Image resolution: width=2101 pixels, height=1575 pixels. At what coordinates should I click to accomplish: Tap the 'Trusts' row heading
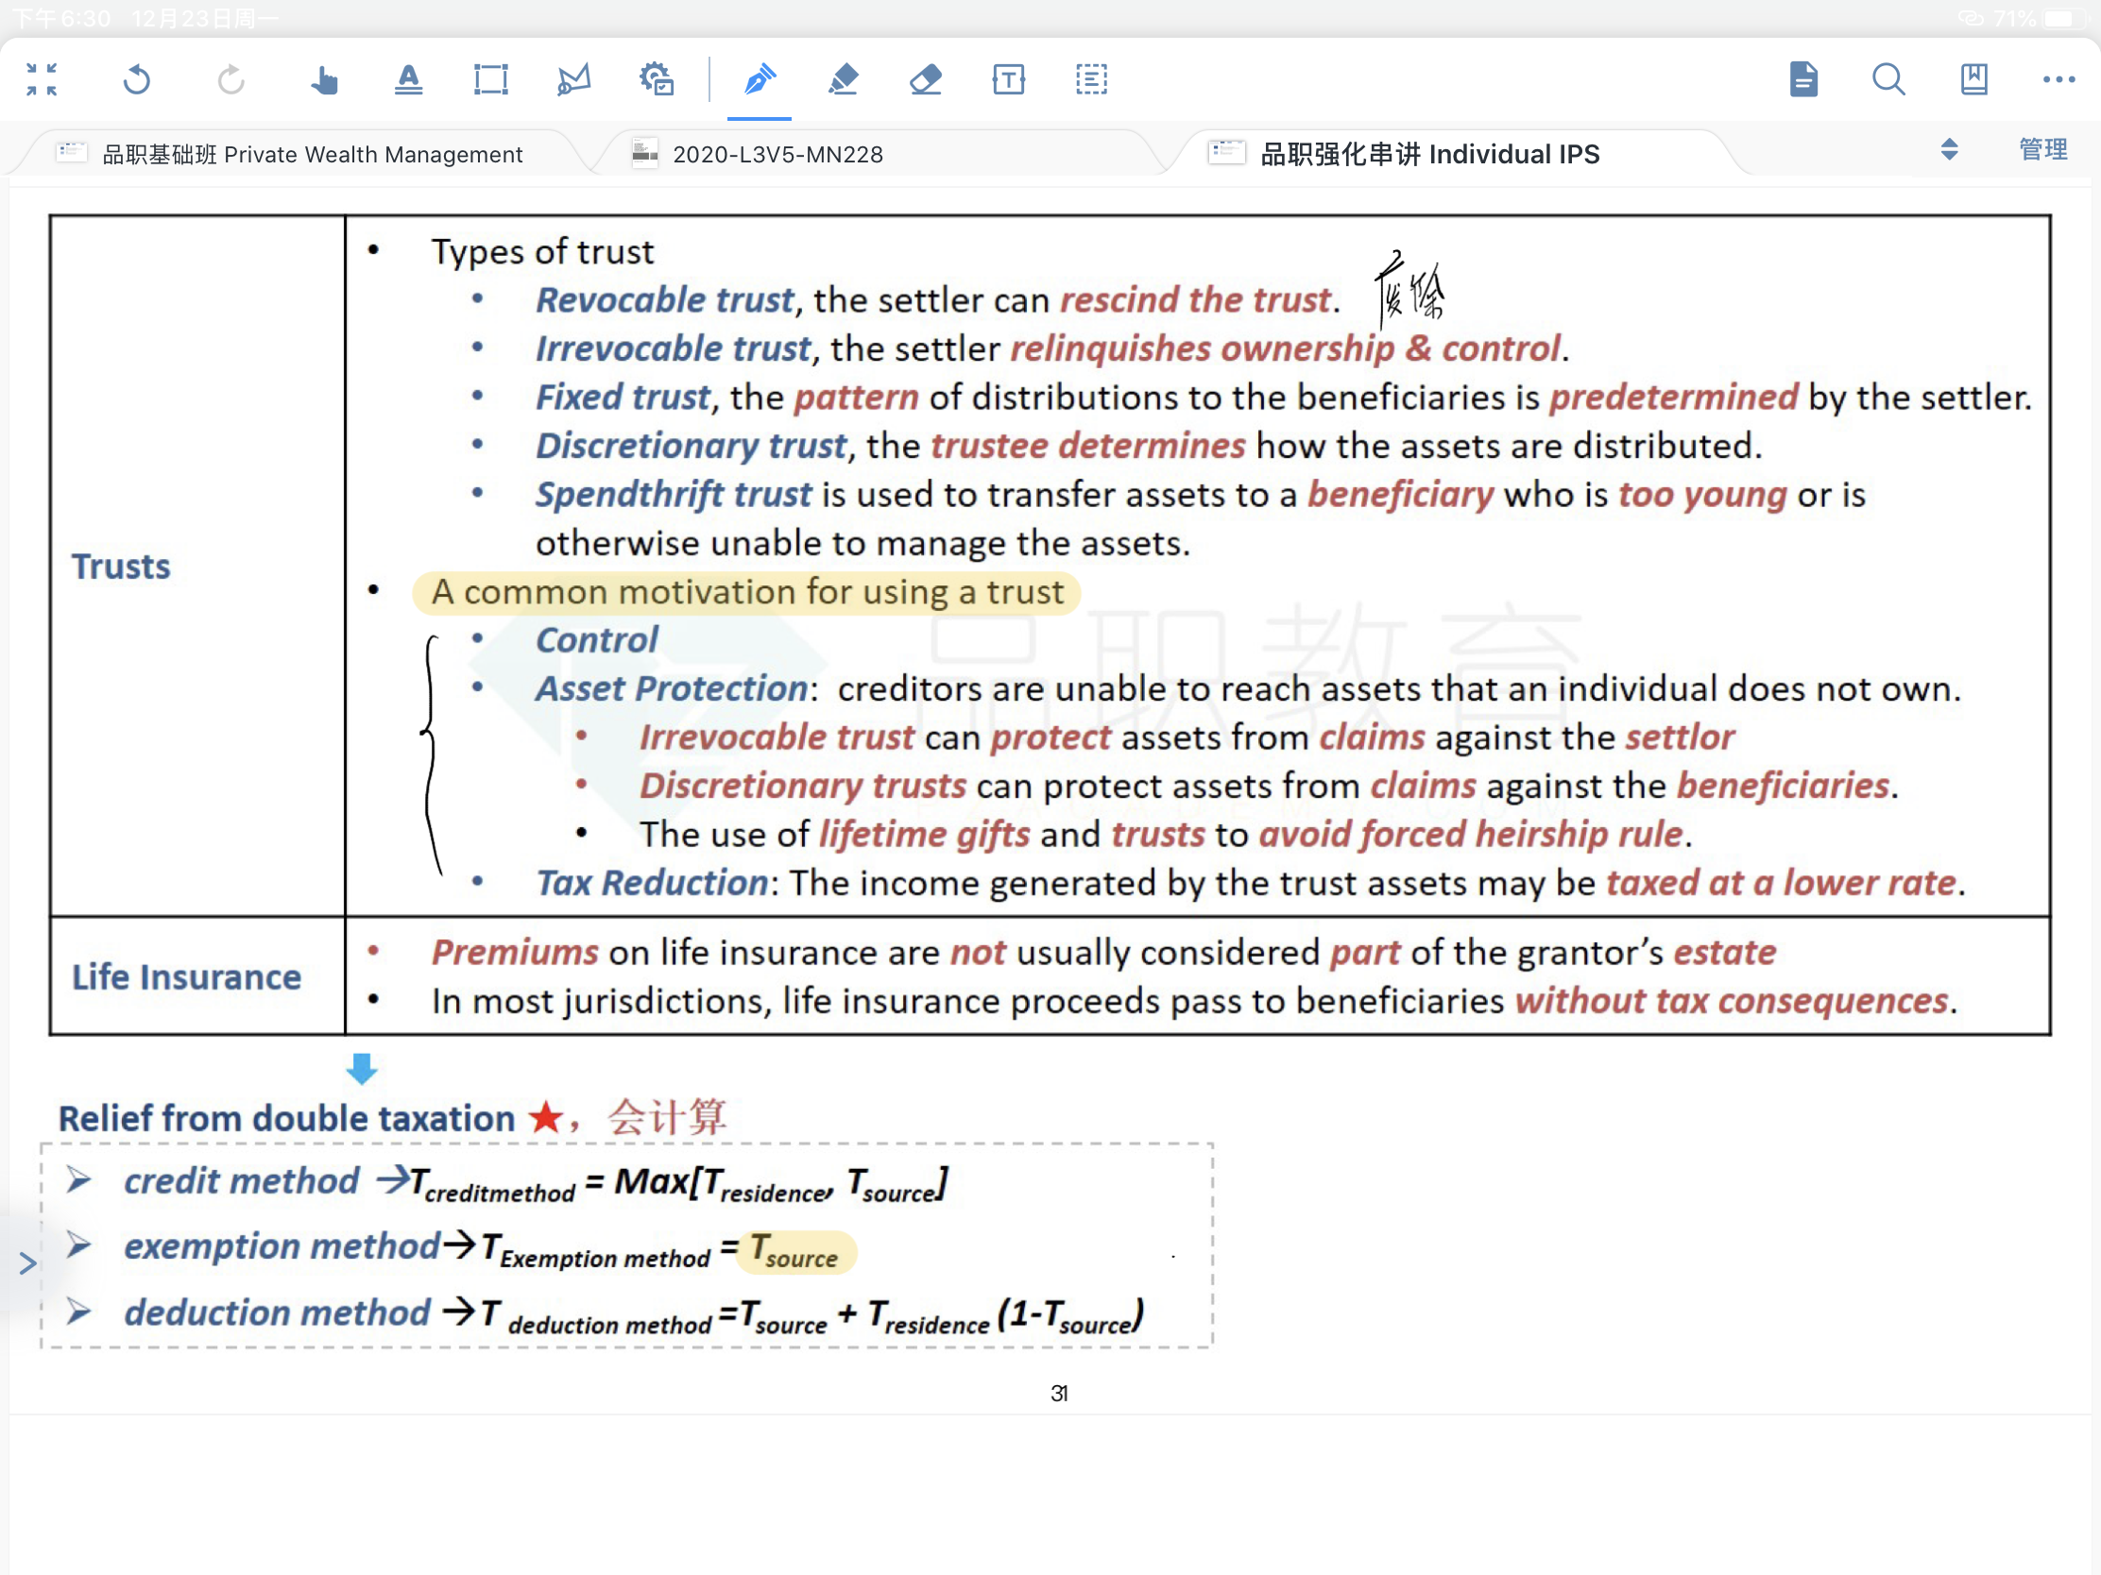tap(122, 567)
